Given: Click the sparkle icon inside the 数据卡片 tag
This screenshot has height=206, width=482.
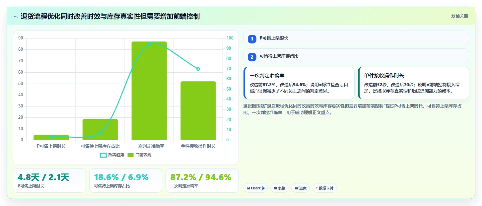Looking at the screenshot, I should tap(317, 188).
